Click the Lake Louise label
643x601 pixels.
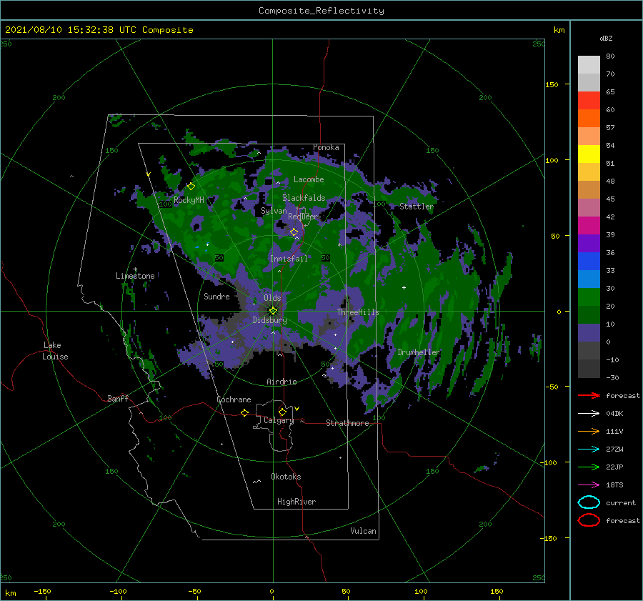pyautogui.click(x=55, y=351)
